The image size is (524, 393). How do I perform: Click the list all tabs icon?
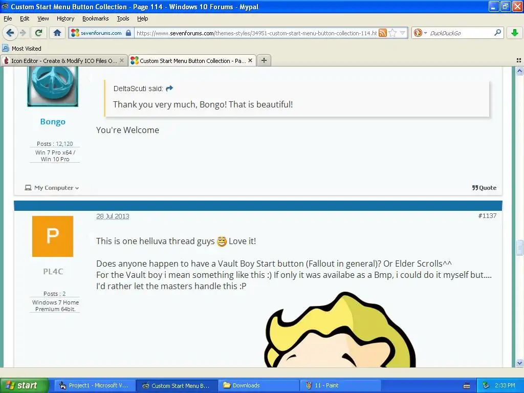coord(519,60)
